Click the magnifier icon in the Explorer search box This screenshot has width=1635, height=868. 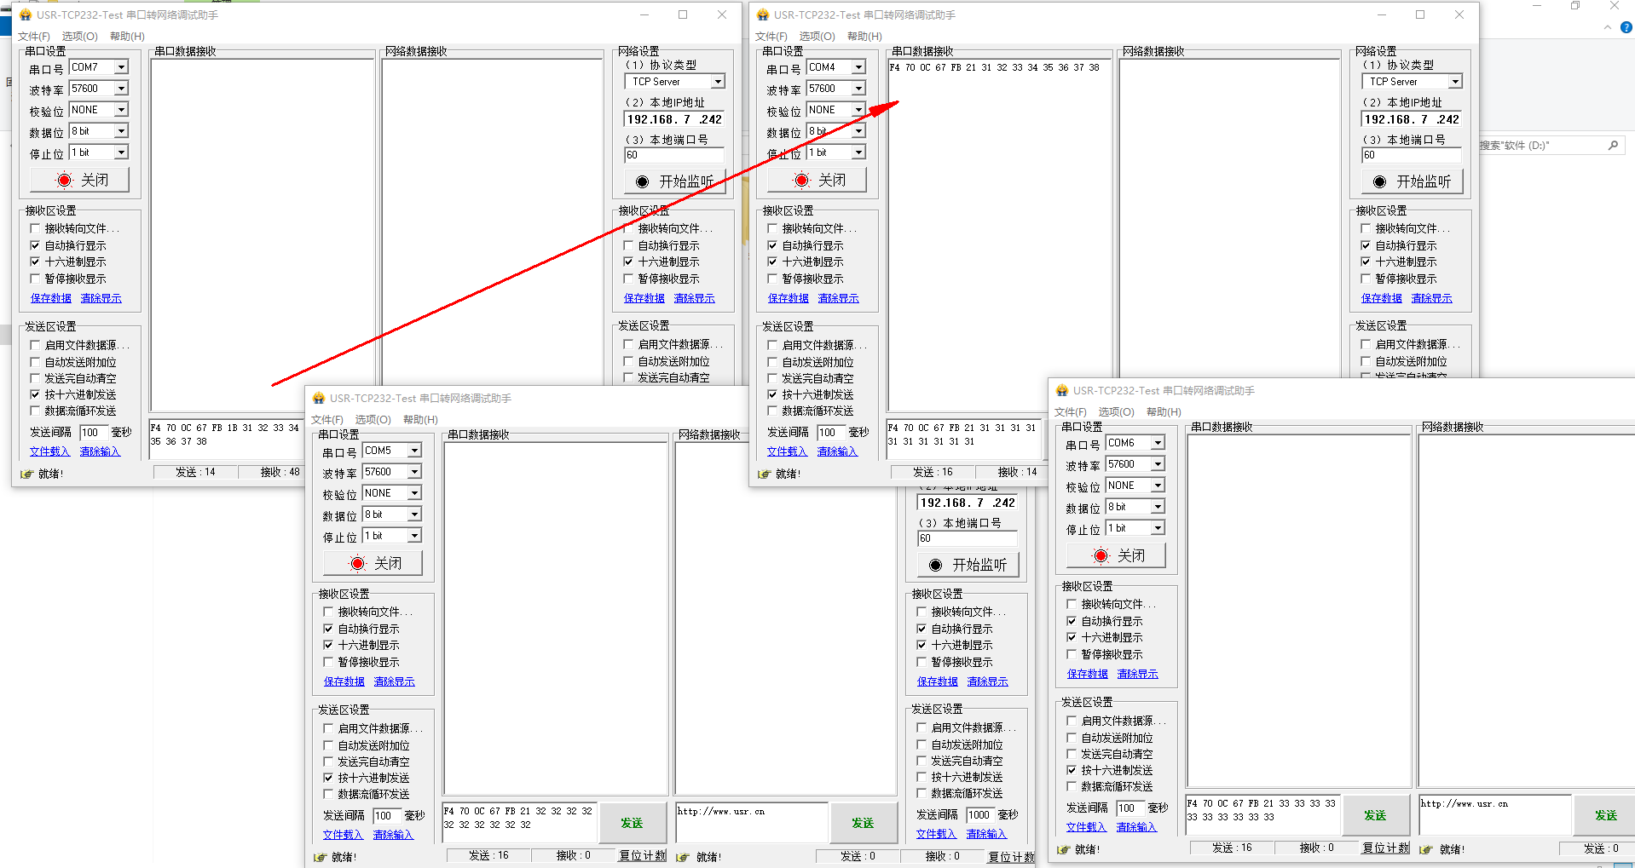(x=1613, y=146)
